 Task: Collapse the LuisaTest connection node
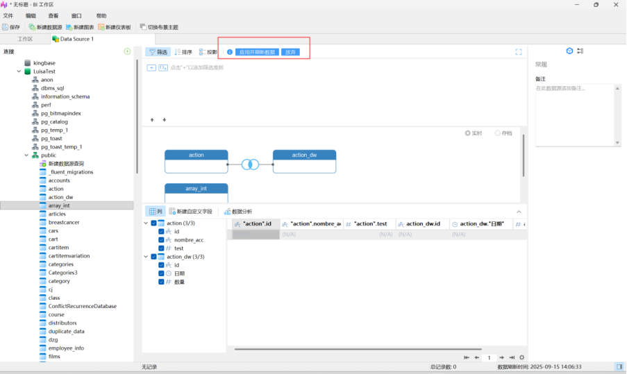[19, 71]
